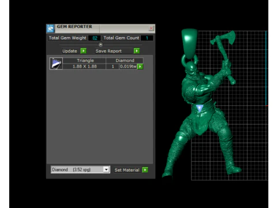Click the Triangle shape cell

tap(84, 61)
